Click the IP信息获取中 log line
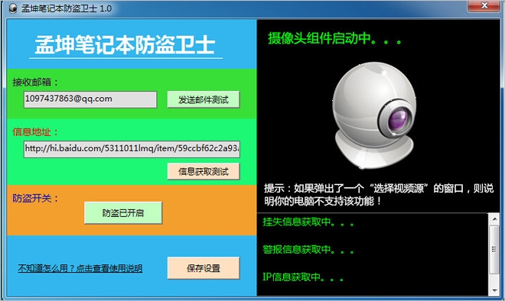Screen dimensions: 505x301 303,277
